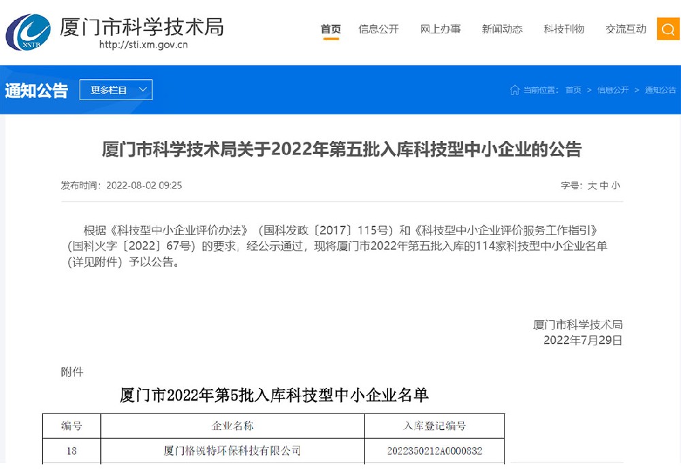Screen dimensions: 681x470
Task: Click the sti.xm.gov.cn URL text
Action: 143,46
